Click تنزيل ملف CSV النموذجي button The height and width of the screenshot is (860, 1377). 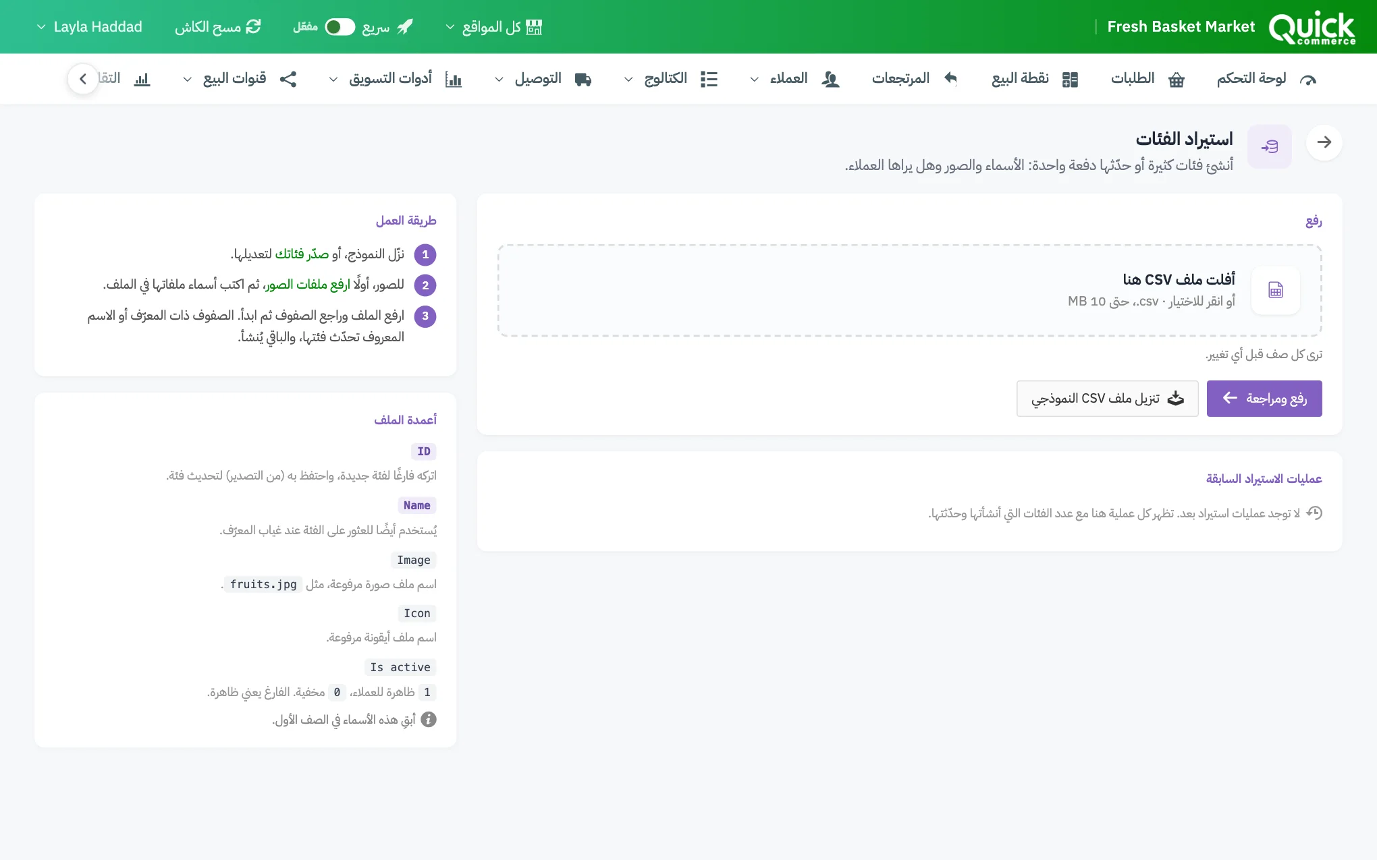pyautogui.click(x=1108, y=399)
